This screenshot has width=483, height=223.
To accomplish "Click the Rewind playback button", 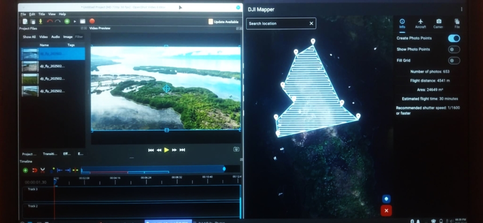I will click(159, 150).
